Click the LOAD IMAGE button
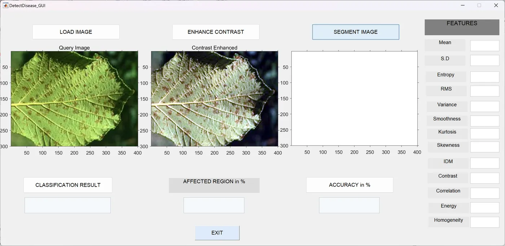Image resolution: width=505 pixels, height=246 pixels. 76,32
